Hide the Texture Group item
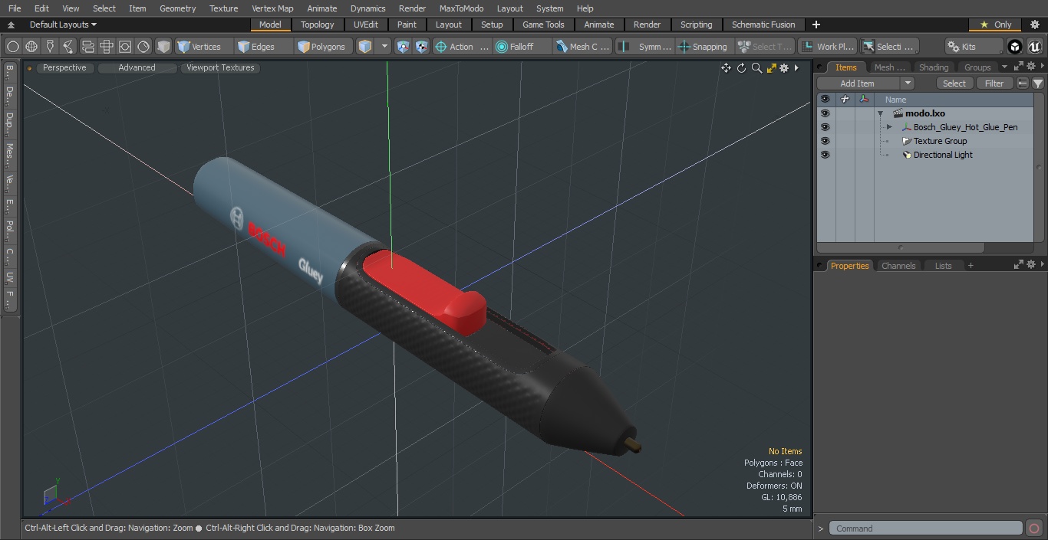Screen dimensions: 1048x540 click(825, 141)
